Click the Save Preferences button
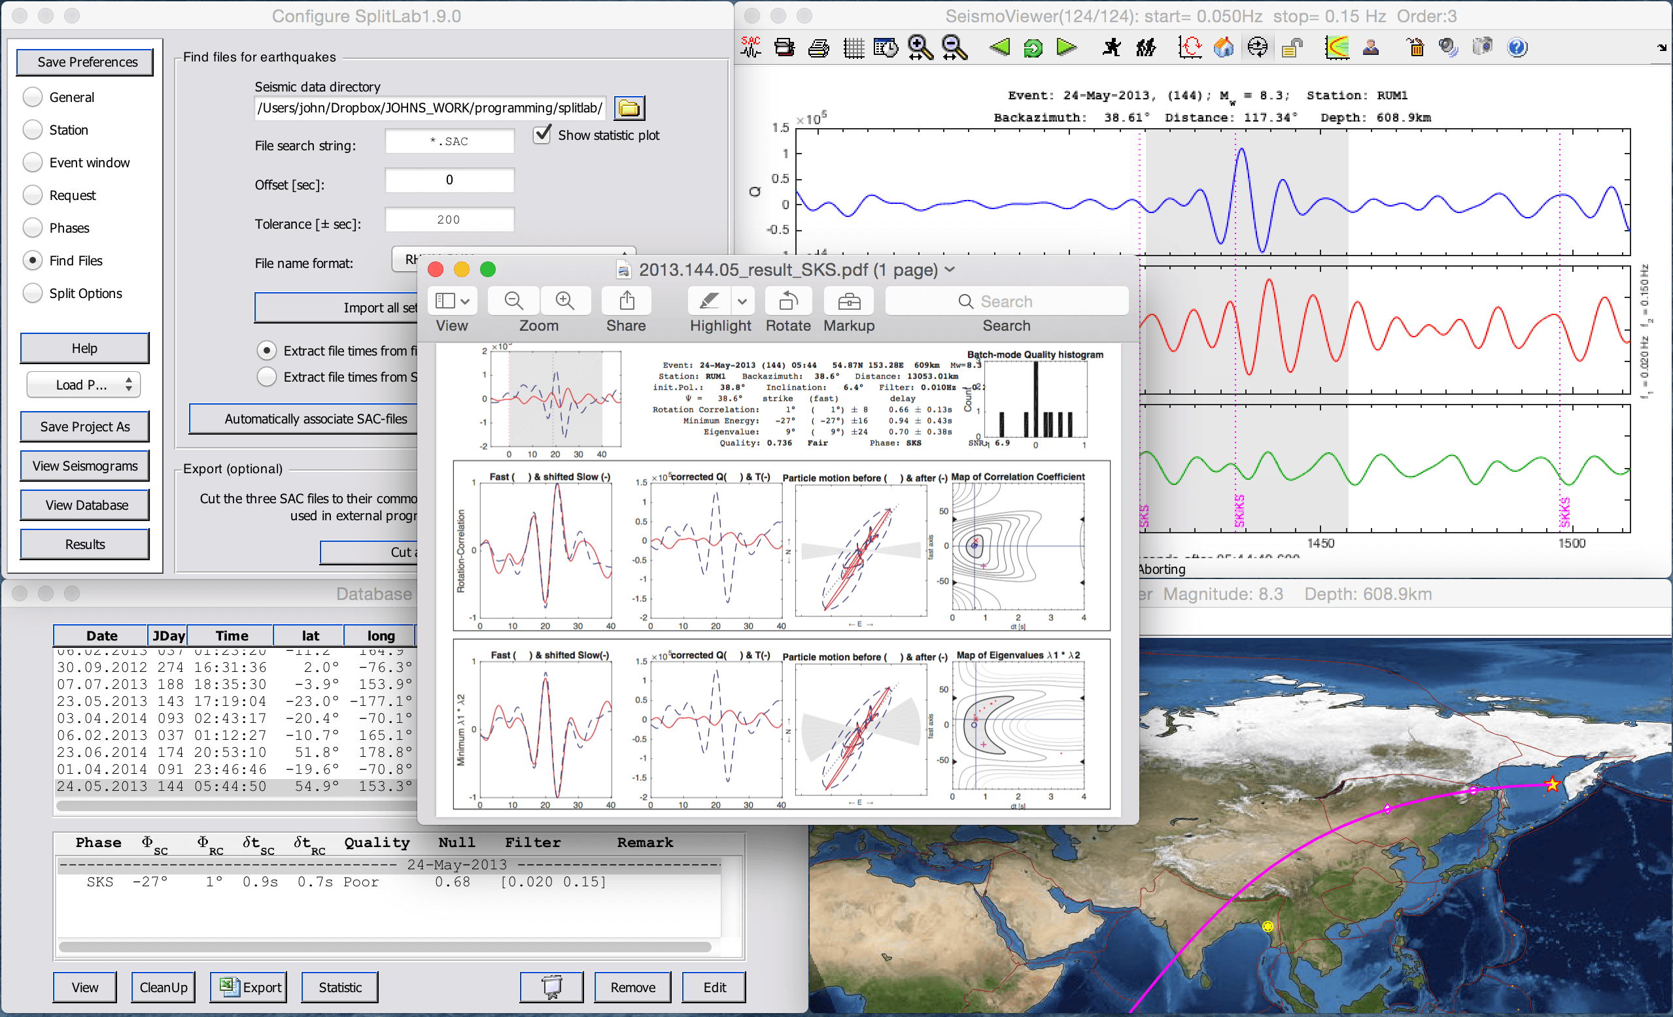Viewport: 1673px width, 1017px height. pyautogui.click(x=86, y=61)
